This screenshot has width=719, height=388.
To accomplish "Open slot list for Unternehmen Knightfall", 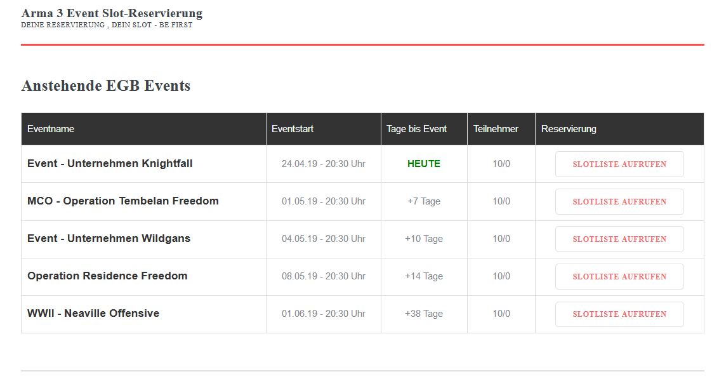I will coord(619,164).
